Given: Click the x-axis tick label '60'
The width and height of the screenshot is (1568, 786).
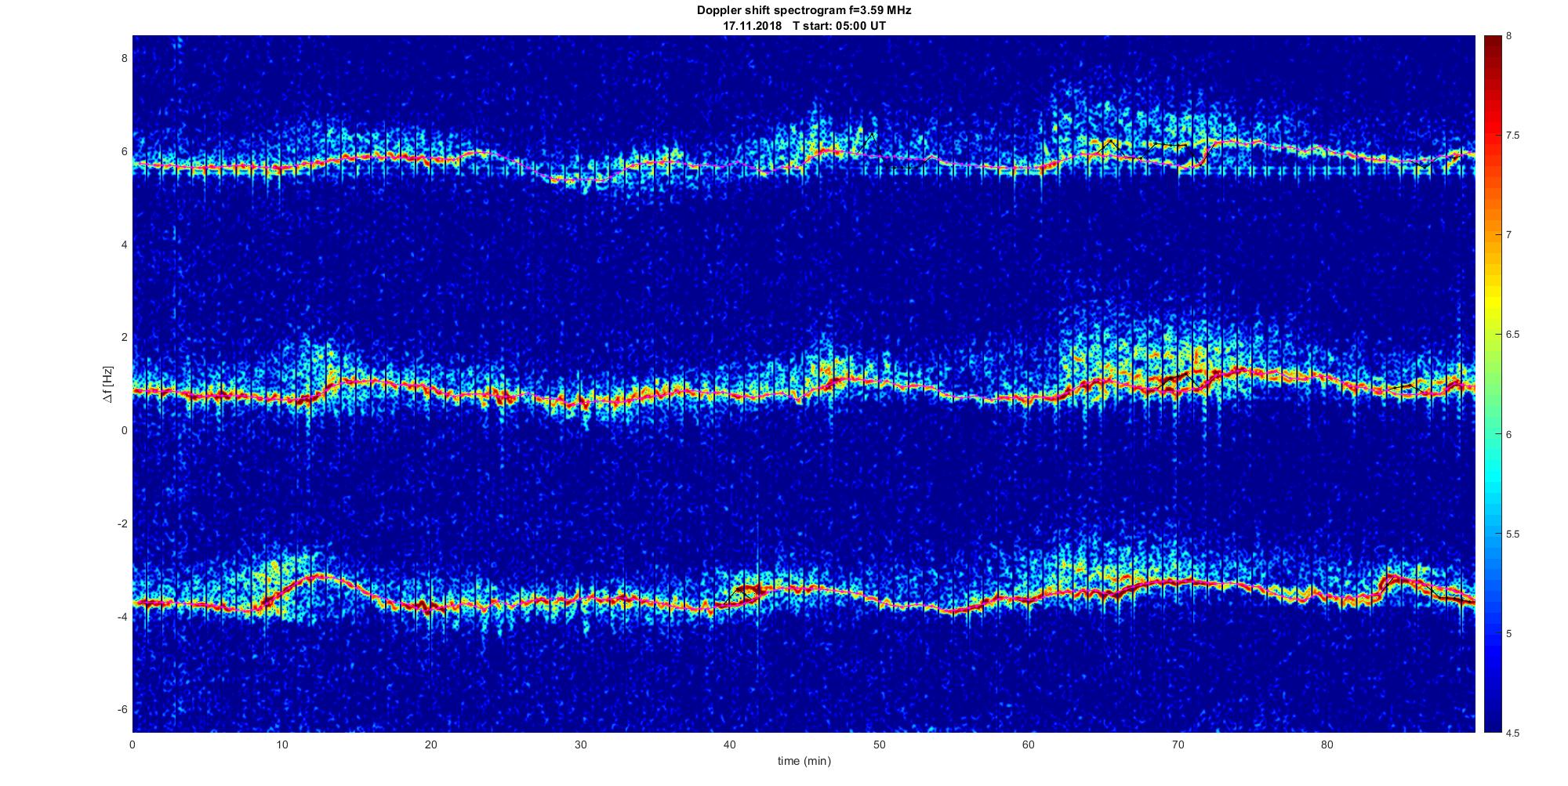Looking at the screenshot, I should 1029,744.
